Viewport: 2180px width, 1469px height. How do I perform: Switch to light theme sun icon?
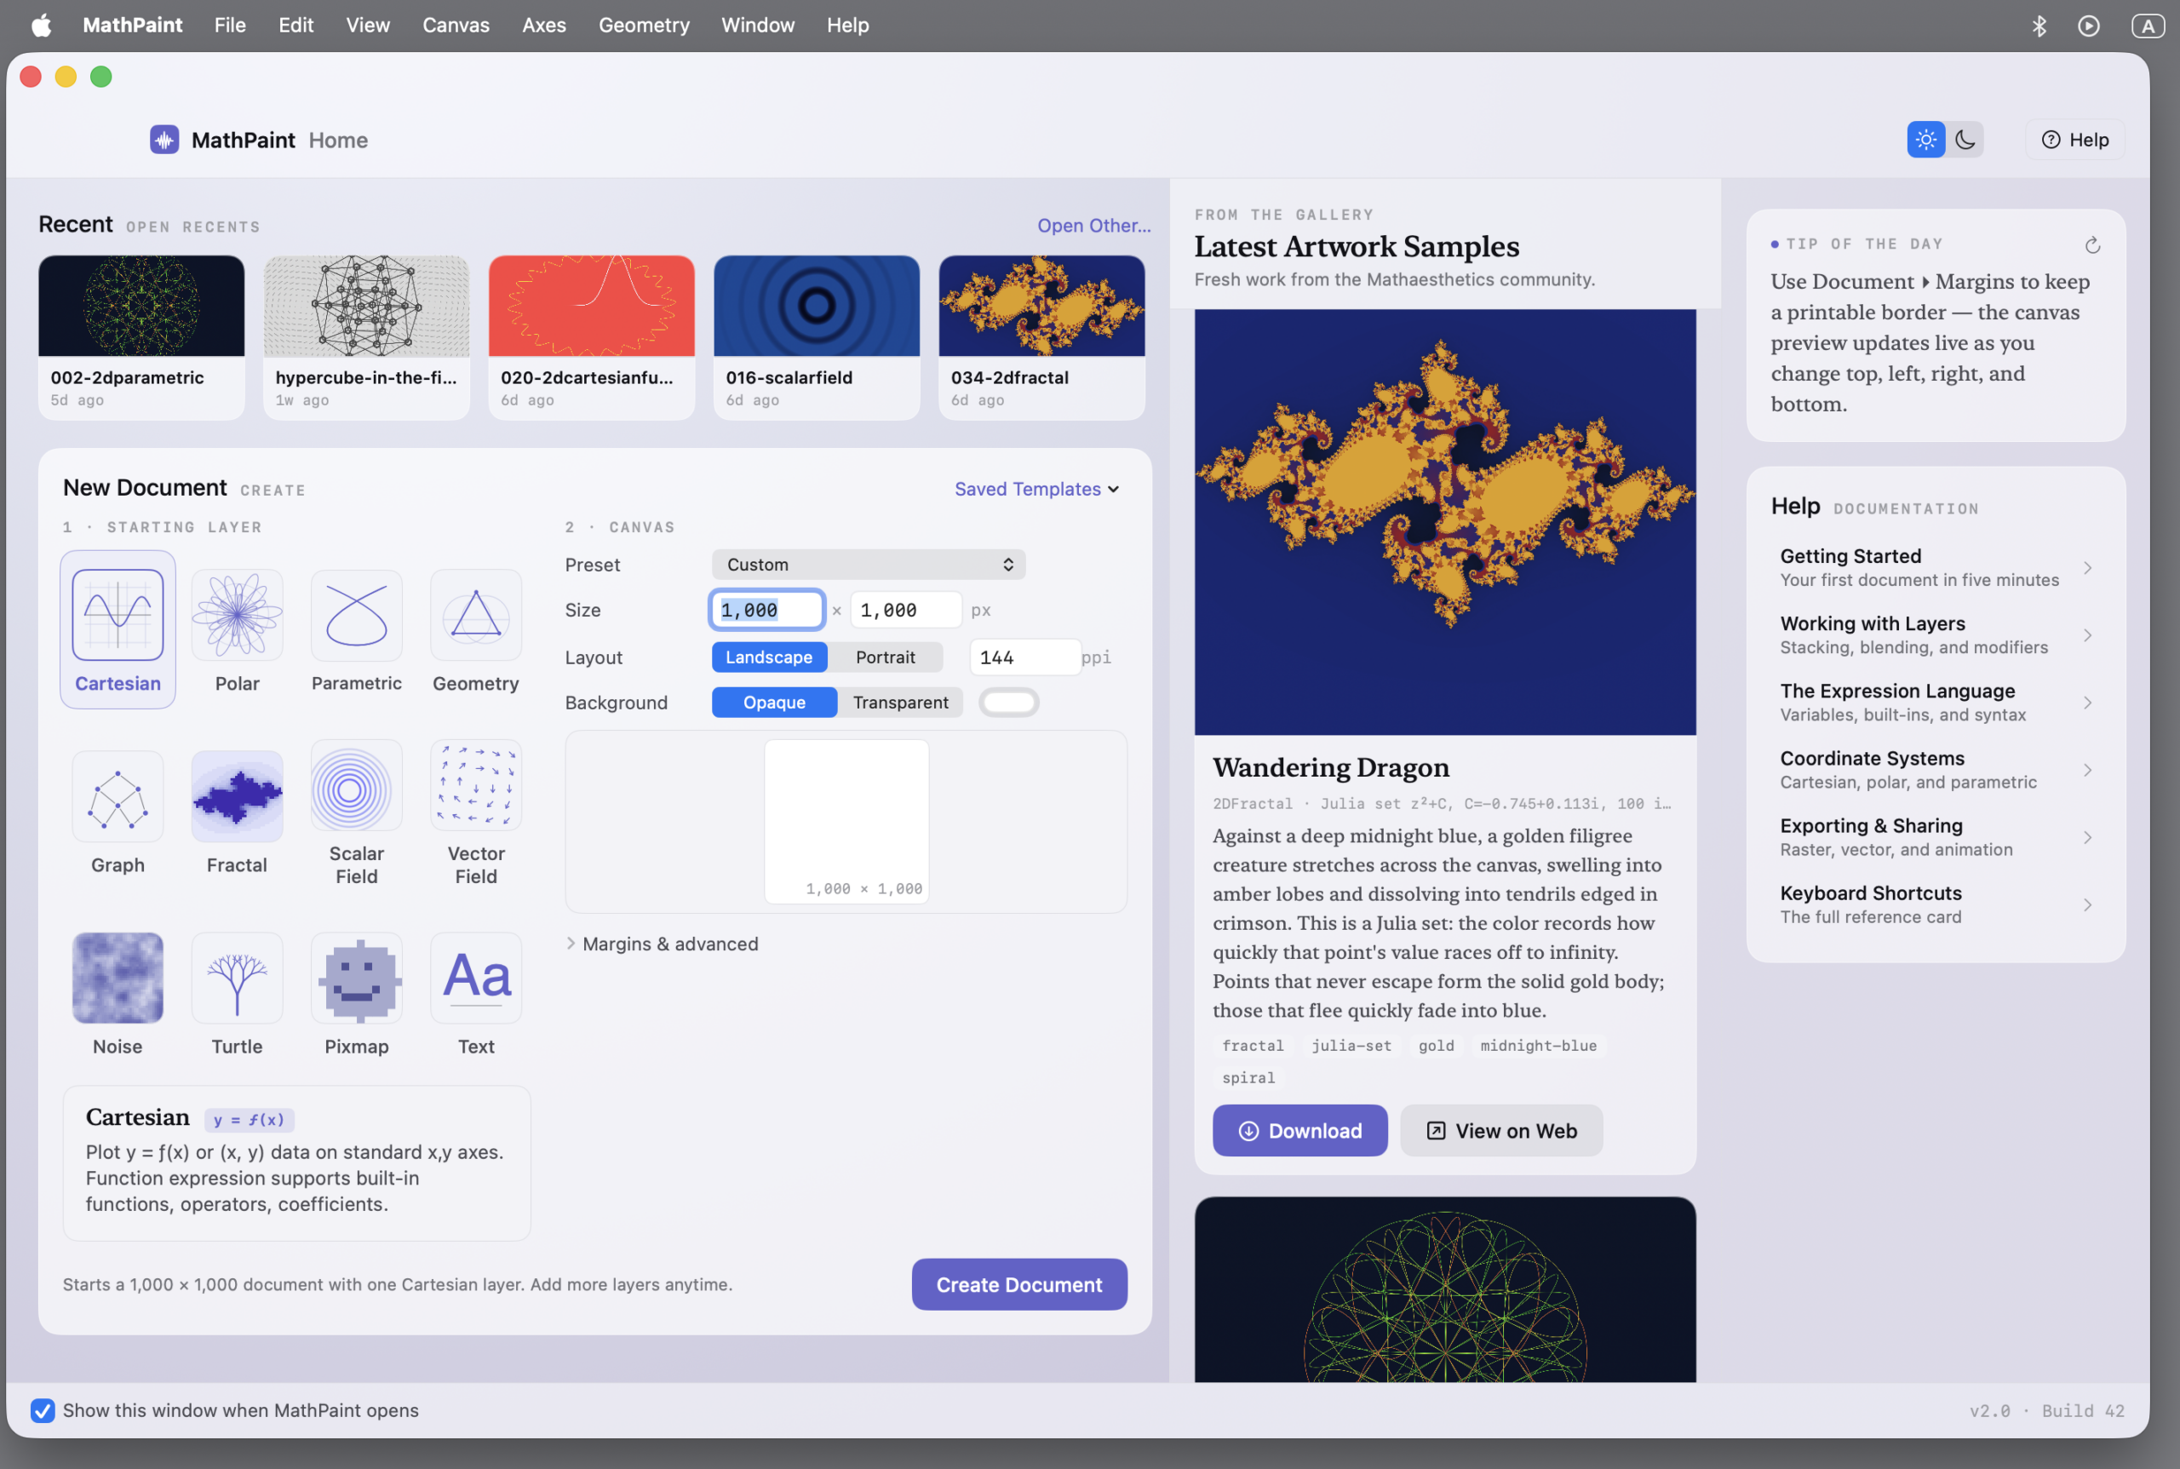(x=1925, y=140)
